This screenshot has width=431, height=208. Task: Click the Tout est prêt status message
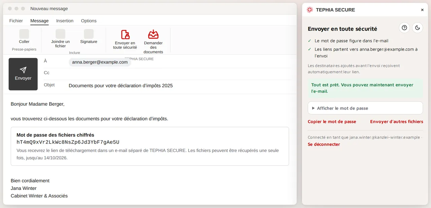click(365, 88)
